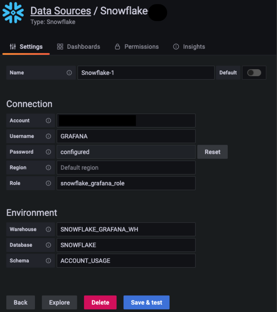
Task: Click Save & test
Action: point(146,302)
